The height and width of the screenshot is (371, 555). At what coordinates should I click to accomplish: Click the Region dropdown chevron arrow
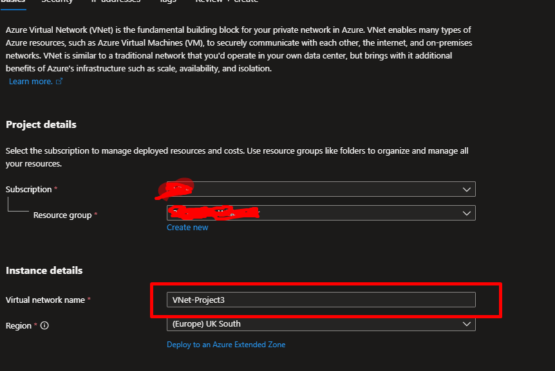467,324
